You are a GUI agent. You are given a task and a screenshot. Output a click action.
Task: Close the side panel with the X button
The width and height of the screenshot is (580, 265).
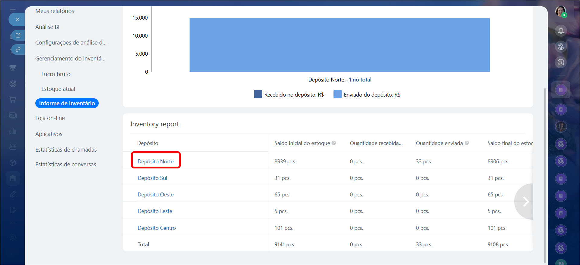click(18, 20)
